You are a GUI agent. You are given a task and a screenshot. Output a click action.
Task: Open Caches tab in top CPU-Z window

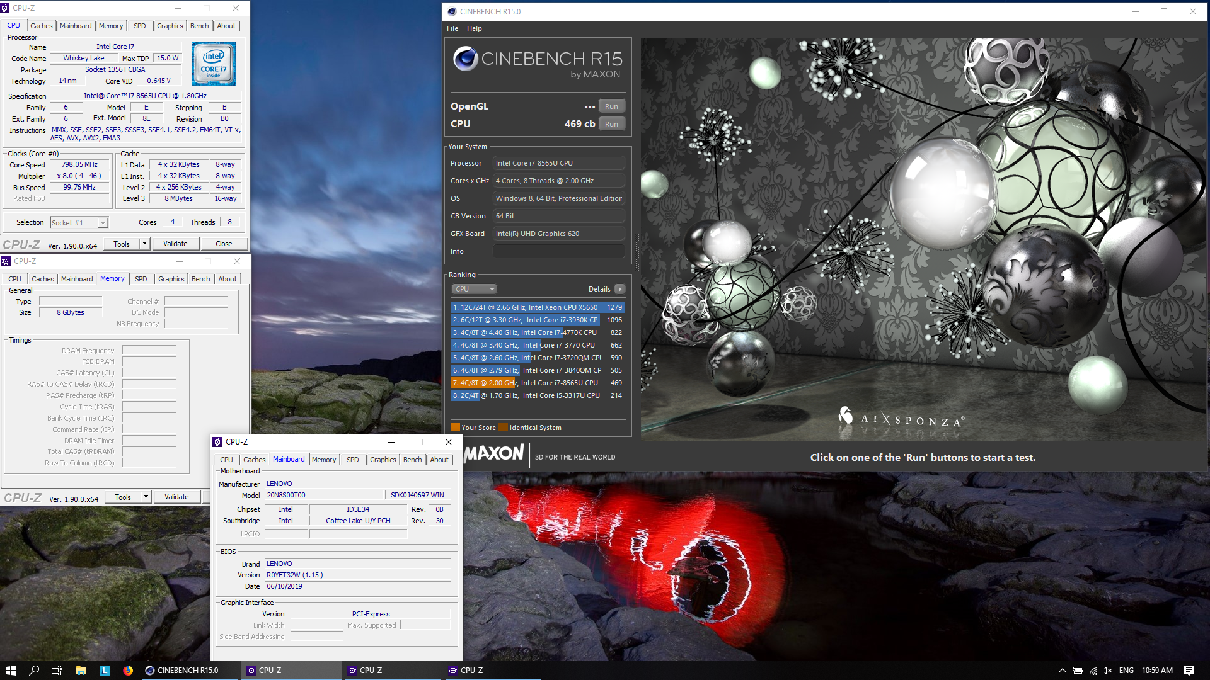point(42,26)
